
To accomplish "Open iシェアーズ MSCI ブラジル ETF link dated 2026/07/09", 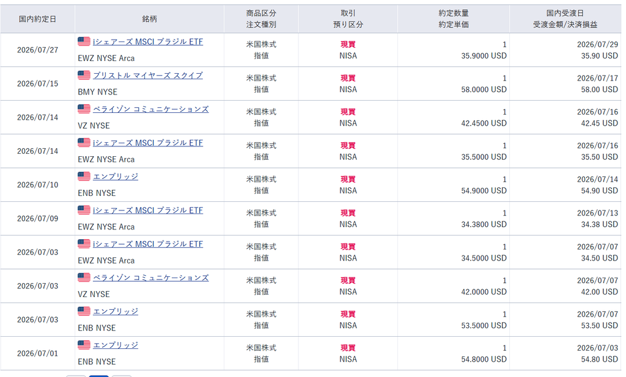I will coord(148,210).
